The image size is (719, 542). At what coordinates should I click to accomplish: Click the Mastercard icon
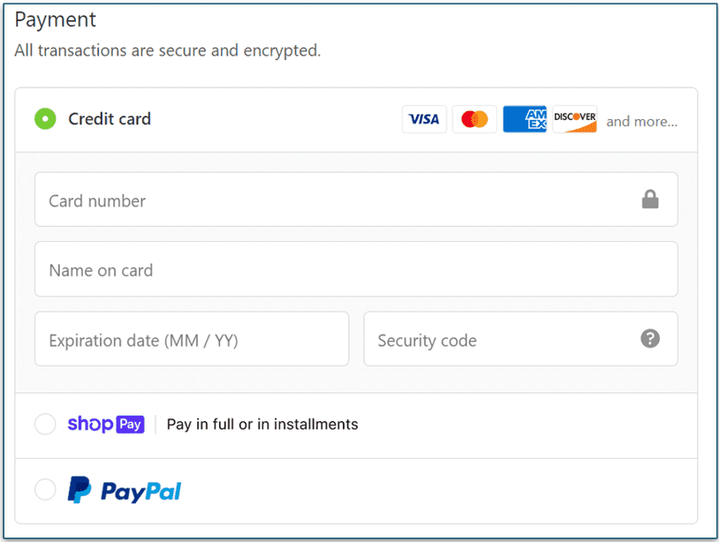click(474, 119)
